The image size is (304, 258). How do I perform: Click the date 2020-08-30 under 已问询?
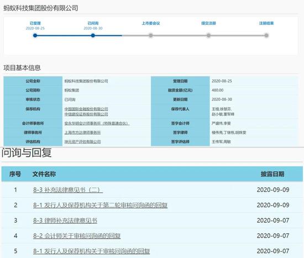pyautogui.click(x=93, y=28)
